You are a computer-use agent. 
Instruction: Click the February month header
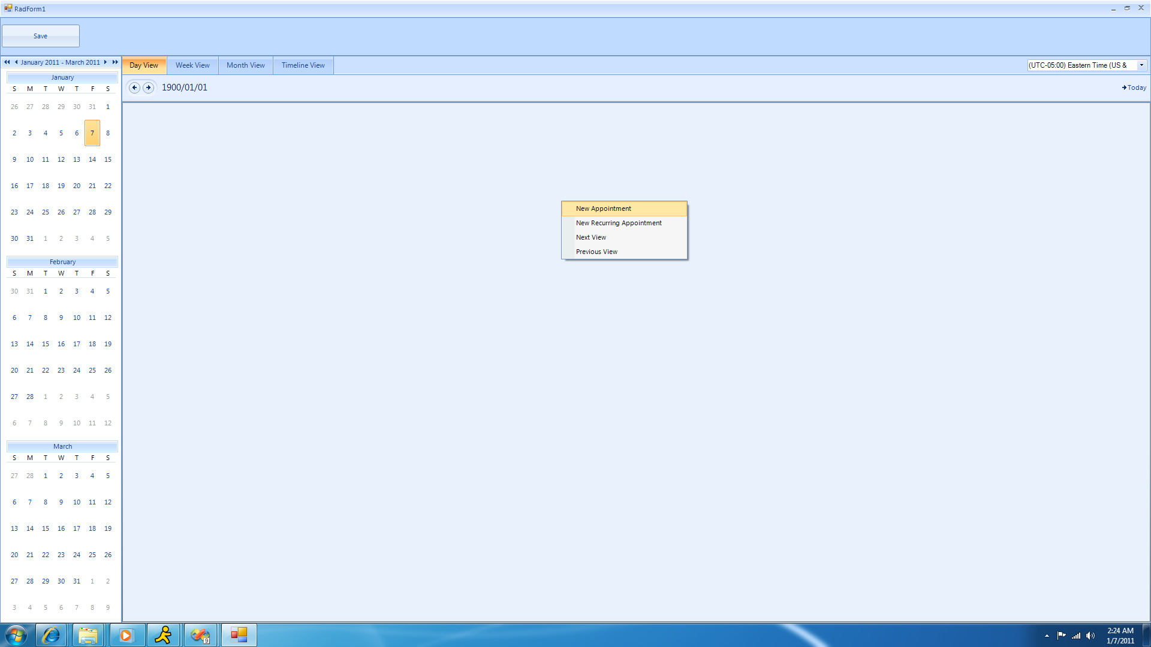tap(62, 262)
